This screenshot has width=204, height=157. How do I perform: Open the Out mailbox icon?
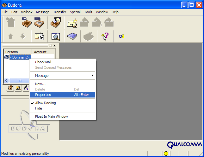[39, 22]
